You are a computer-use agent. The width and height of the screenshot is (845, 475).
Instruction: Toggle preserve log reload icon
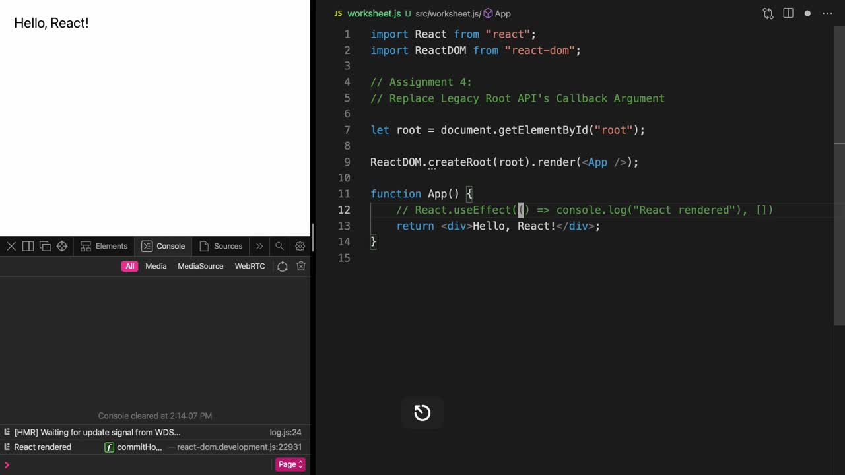coord(283,266)
